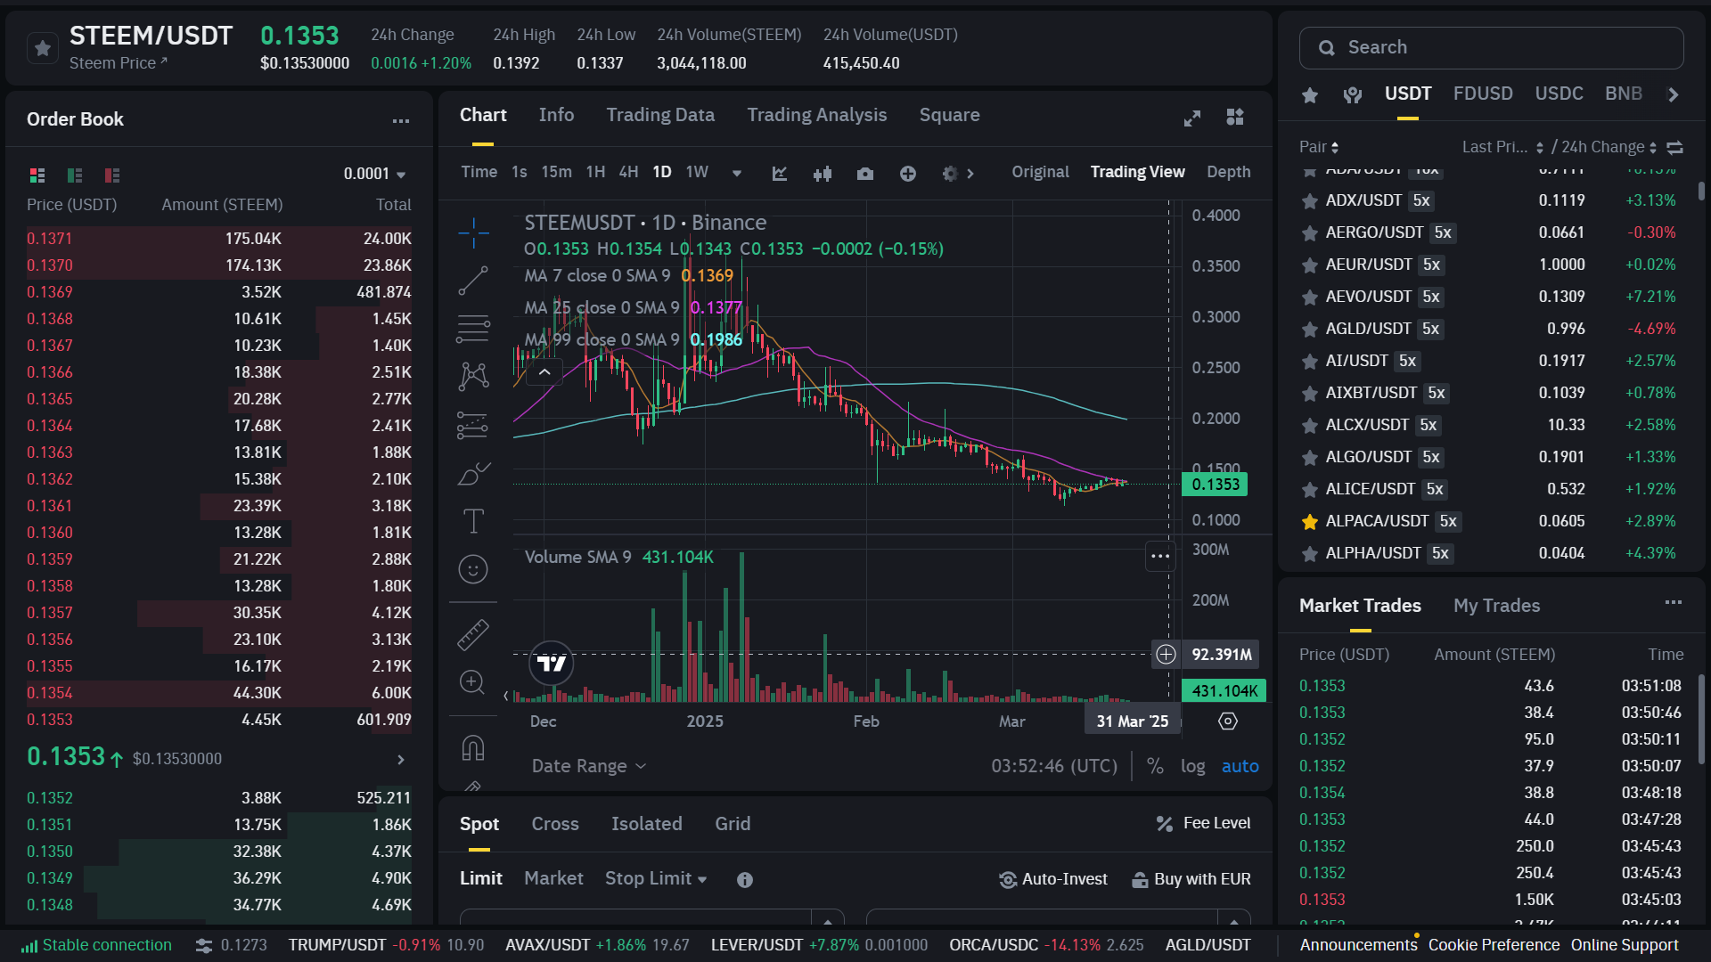The image size is (1711, 962).
Task: Open technical indicators icon in chart toolbar
Action: point(780,173)
